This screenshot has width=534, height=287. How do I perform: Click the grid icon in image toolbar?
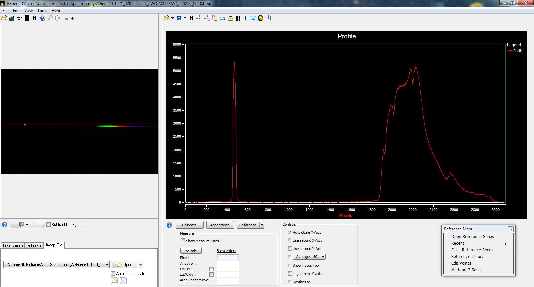[x=27, y=18]
